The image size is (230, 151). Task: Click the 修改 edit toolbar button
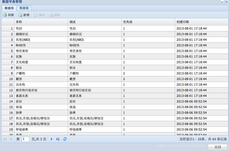pos(39,15)
